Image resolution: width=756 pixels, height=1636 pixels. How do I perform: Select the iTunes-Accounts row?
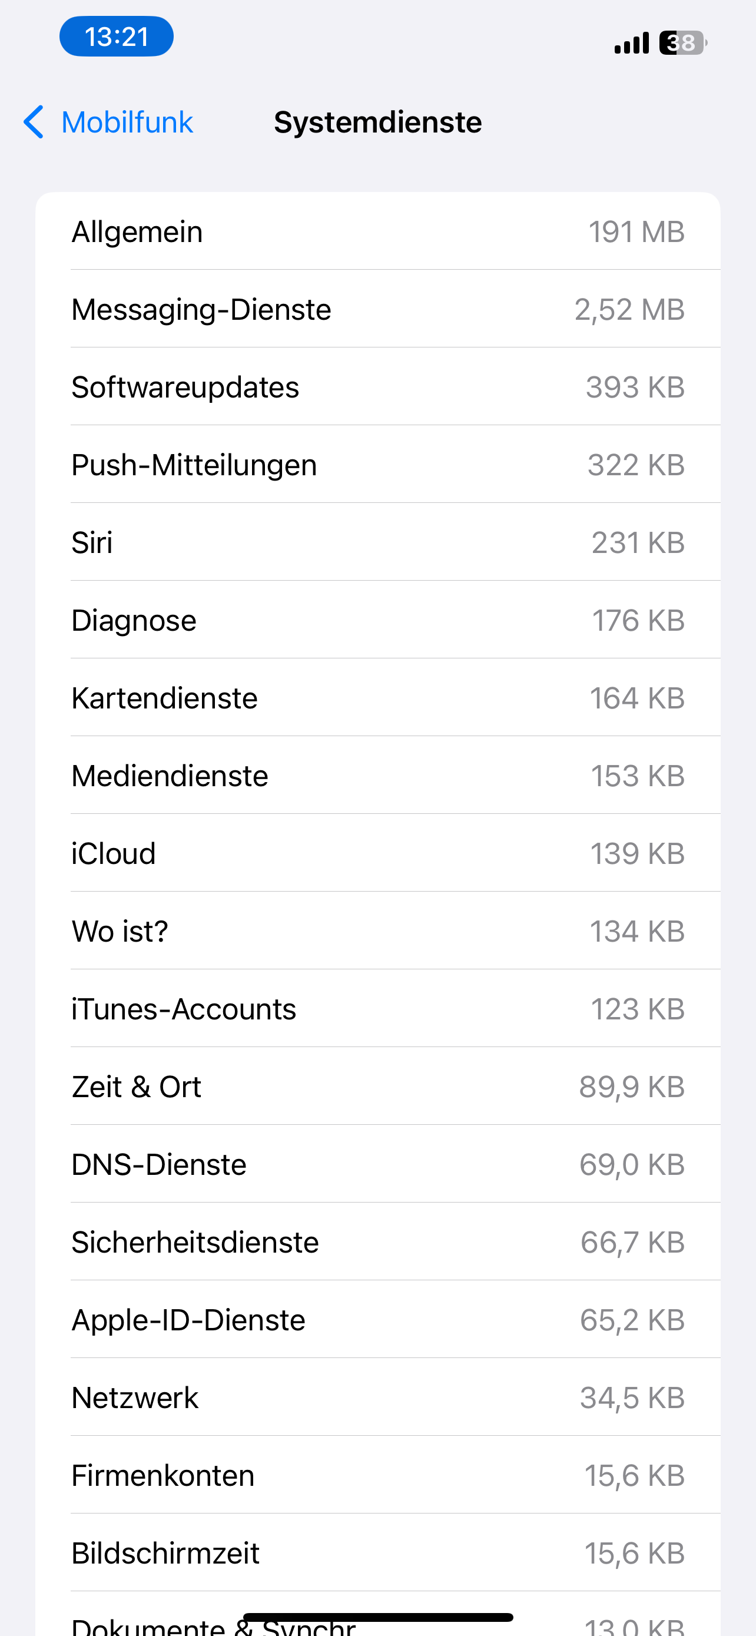pos(377,1009)
